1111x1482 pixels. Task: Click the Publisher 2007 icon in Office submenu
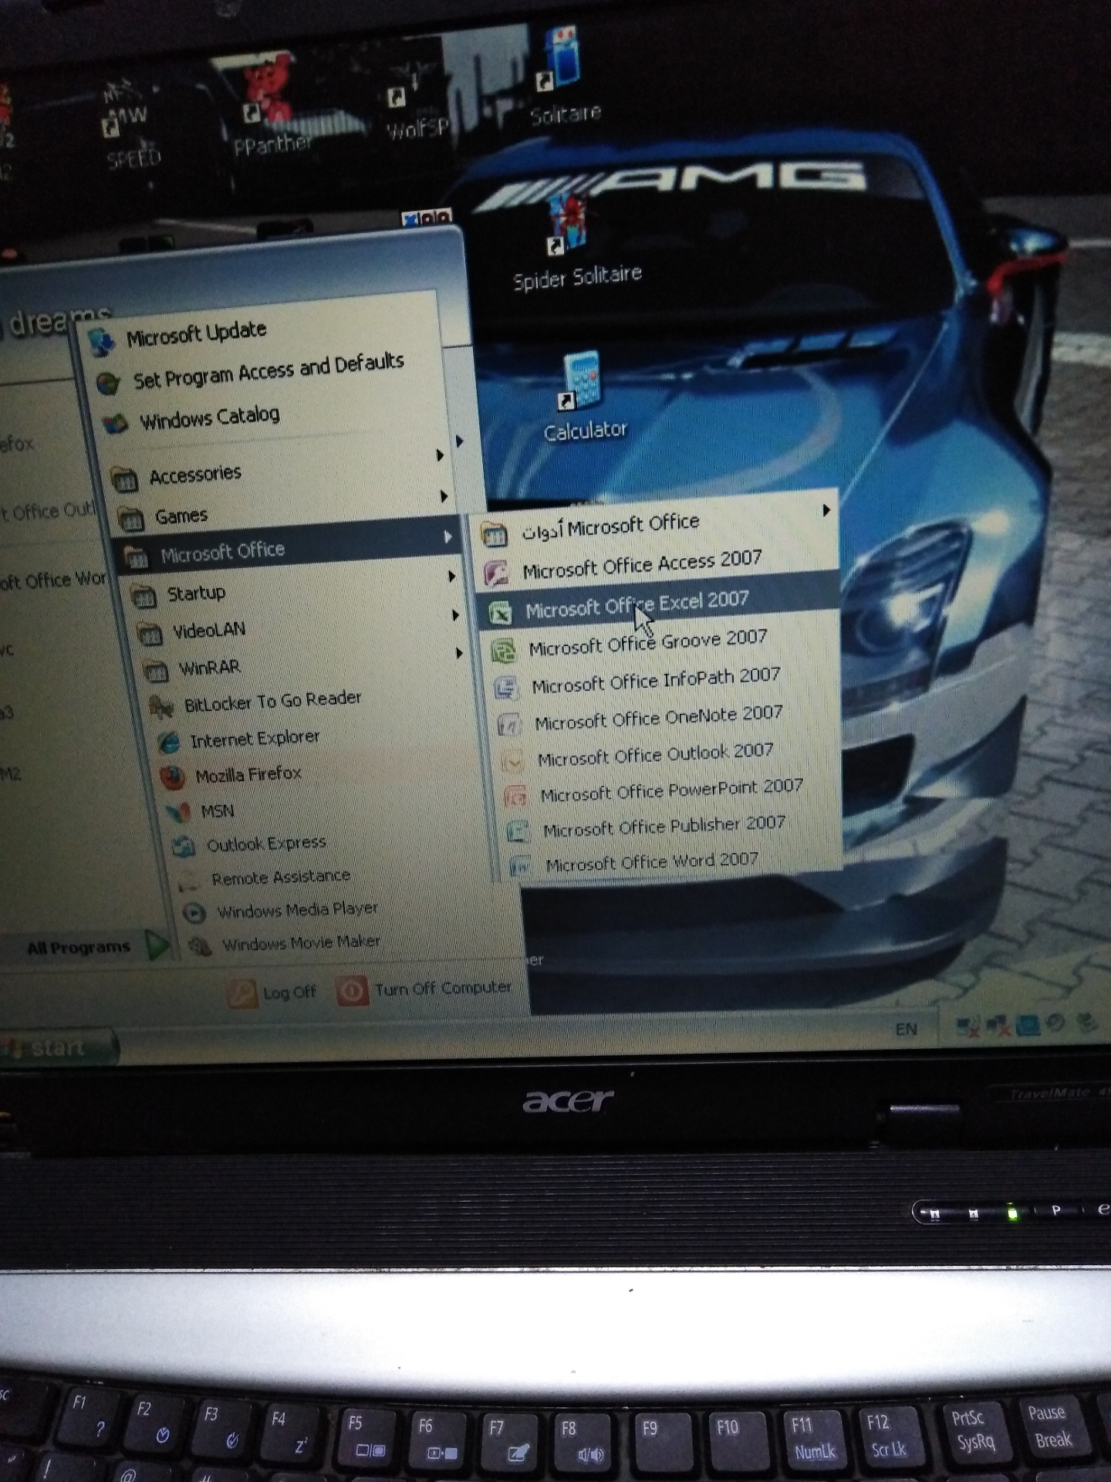click(x=517, y=831)
